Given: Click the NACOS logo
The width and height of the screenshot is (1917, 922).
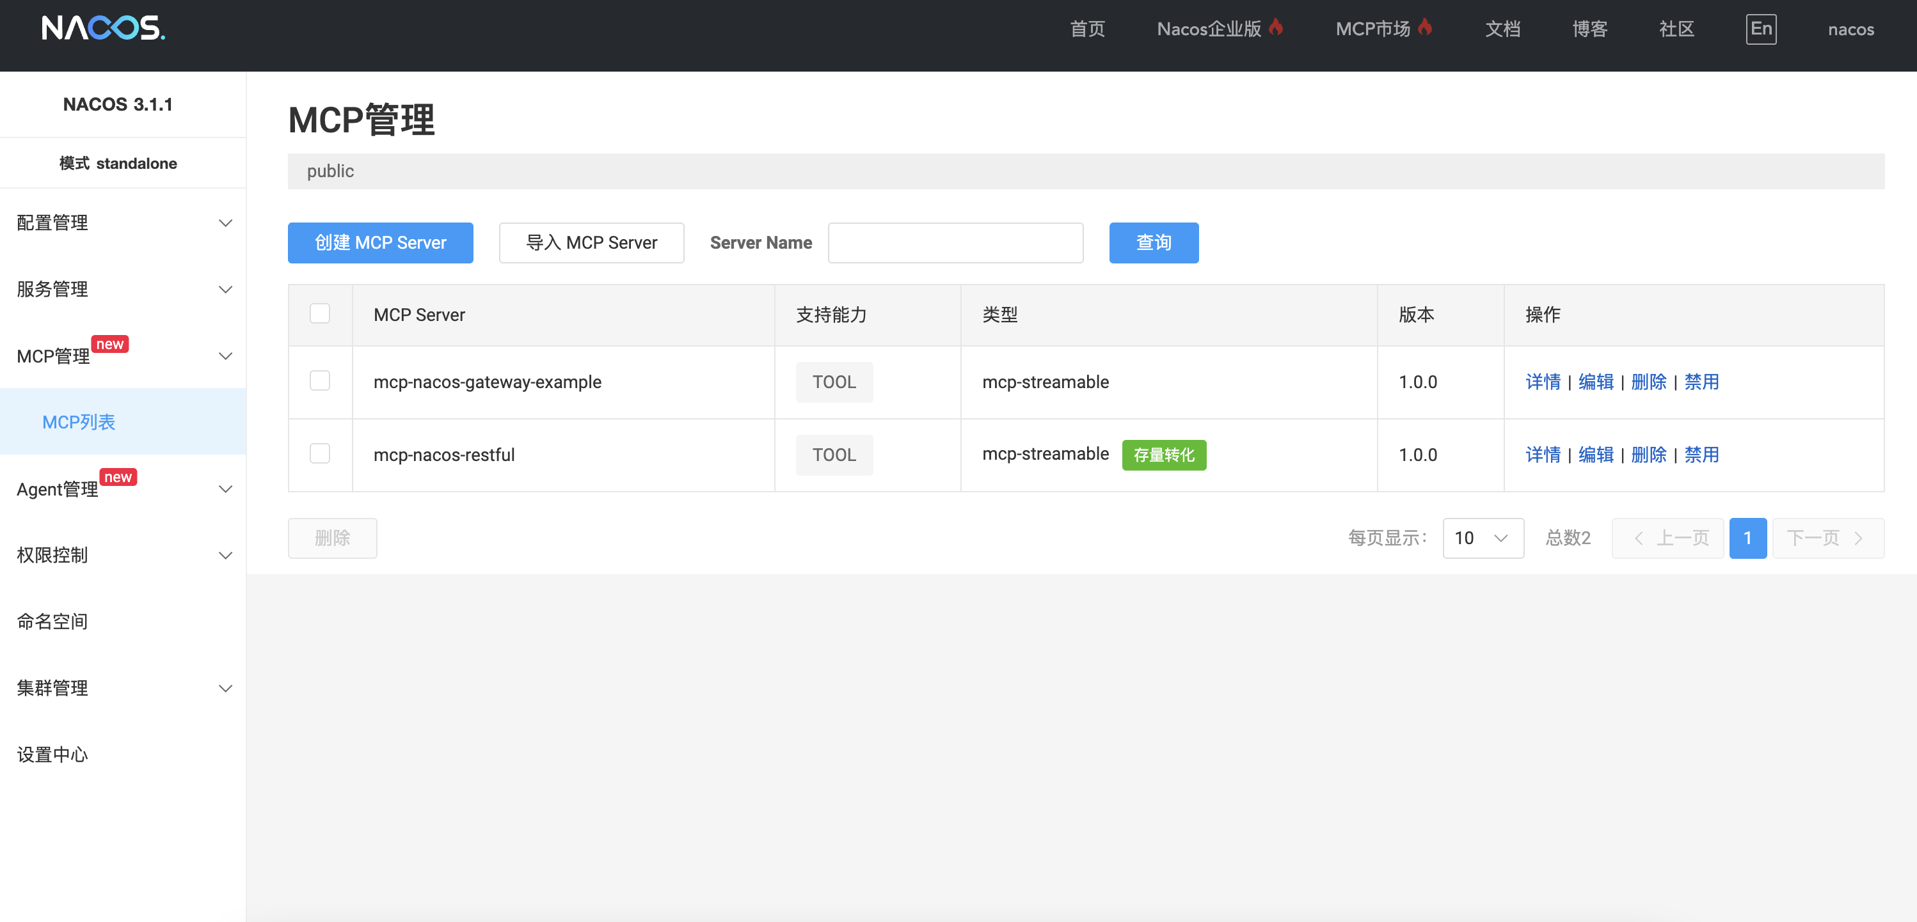Looking at the screenshot, I should (104, 28).
